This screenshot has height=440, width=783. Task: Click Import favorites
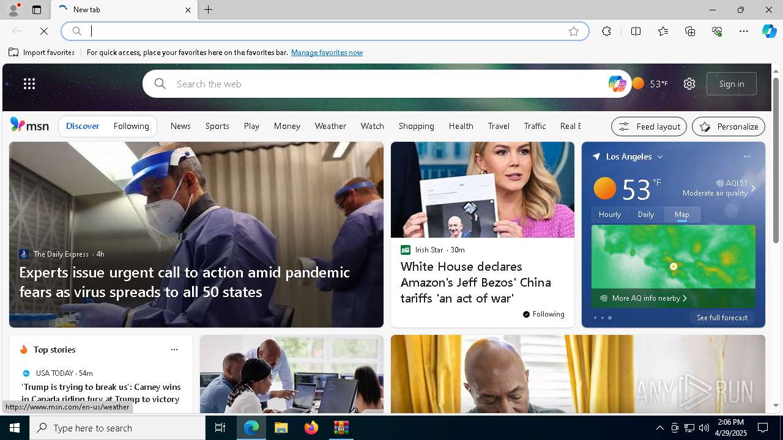click(42, 53)
